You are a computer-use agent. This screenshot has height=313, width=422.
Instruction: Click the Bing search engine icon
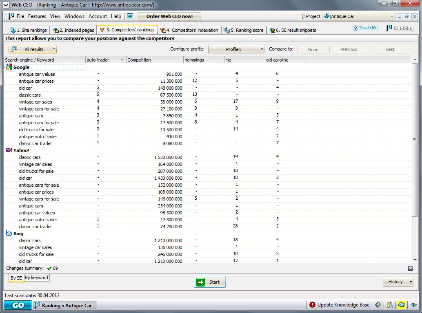click(9, 233)
